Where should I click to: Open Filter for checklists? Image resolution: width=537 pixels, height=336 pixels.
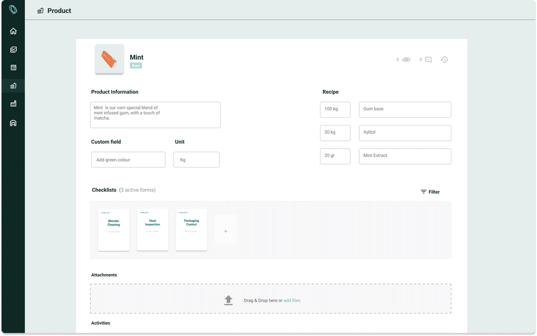tap(430, 192)
